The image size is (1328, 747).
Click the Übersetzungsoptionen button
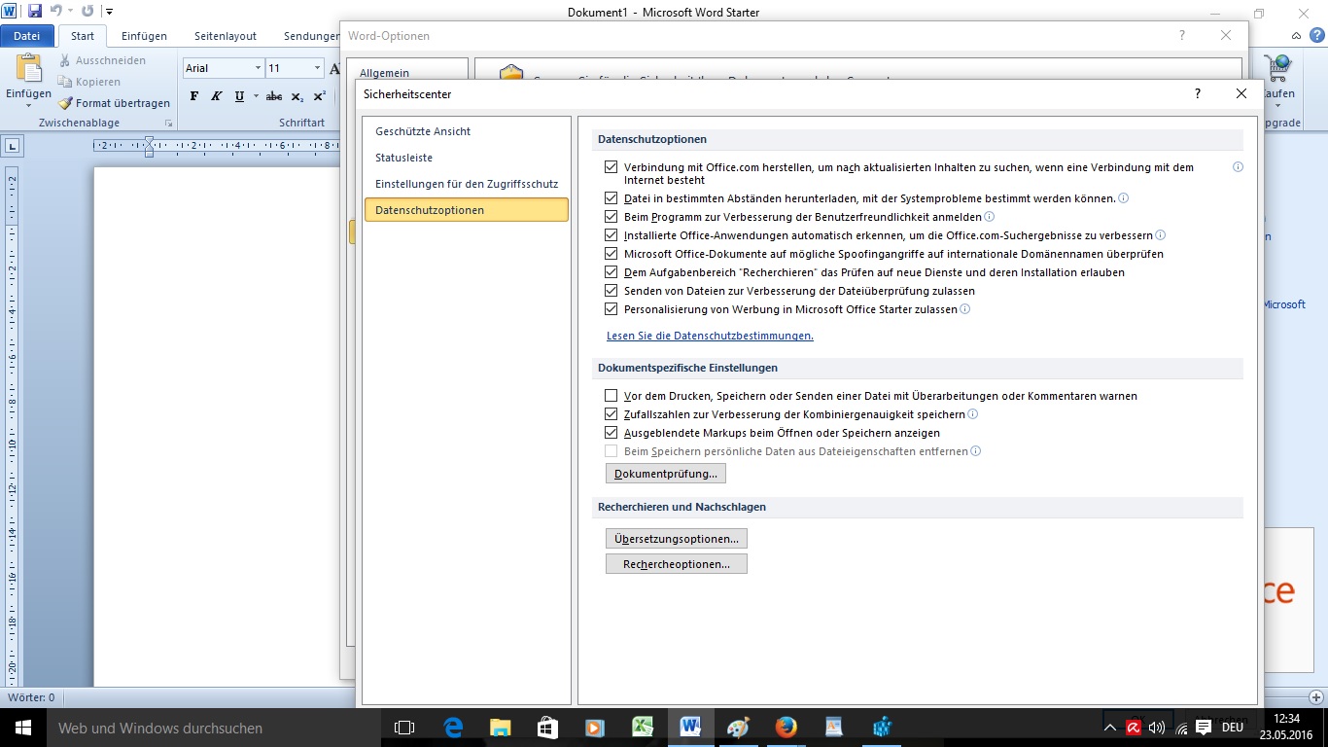[x=677, y=539]
